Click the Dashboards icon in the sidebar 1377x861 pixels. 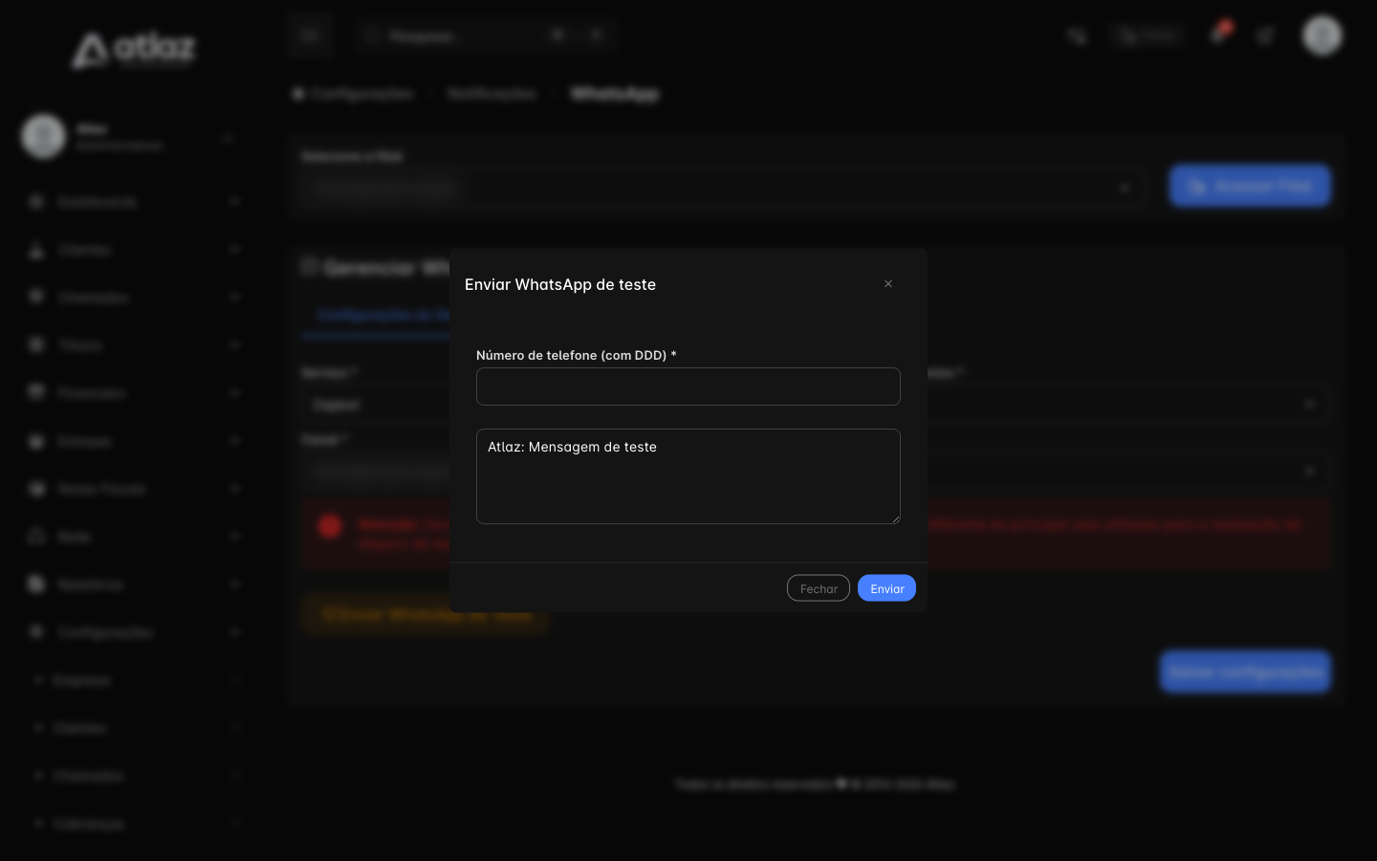pyautogui.click(x=36, y=202)
